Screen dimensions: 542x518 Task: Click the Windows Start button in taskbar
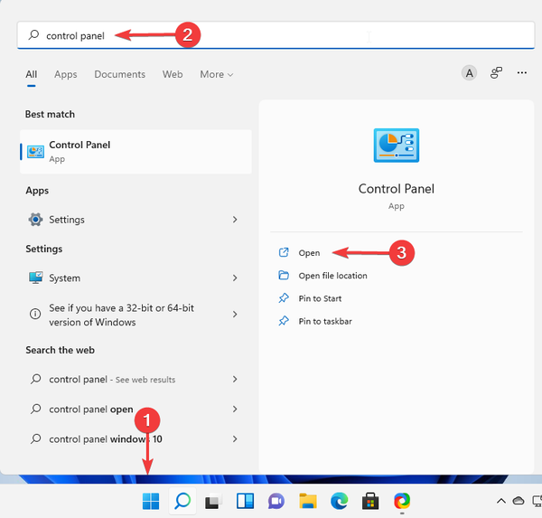150,501
